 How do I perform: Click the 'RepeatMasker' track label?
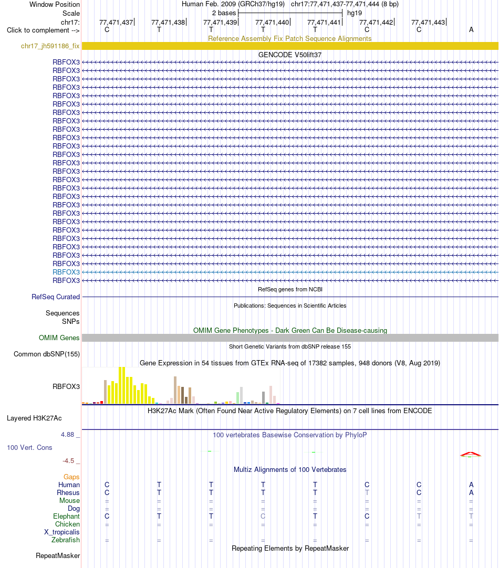point(58,556)
